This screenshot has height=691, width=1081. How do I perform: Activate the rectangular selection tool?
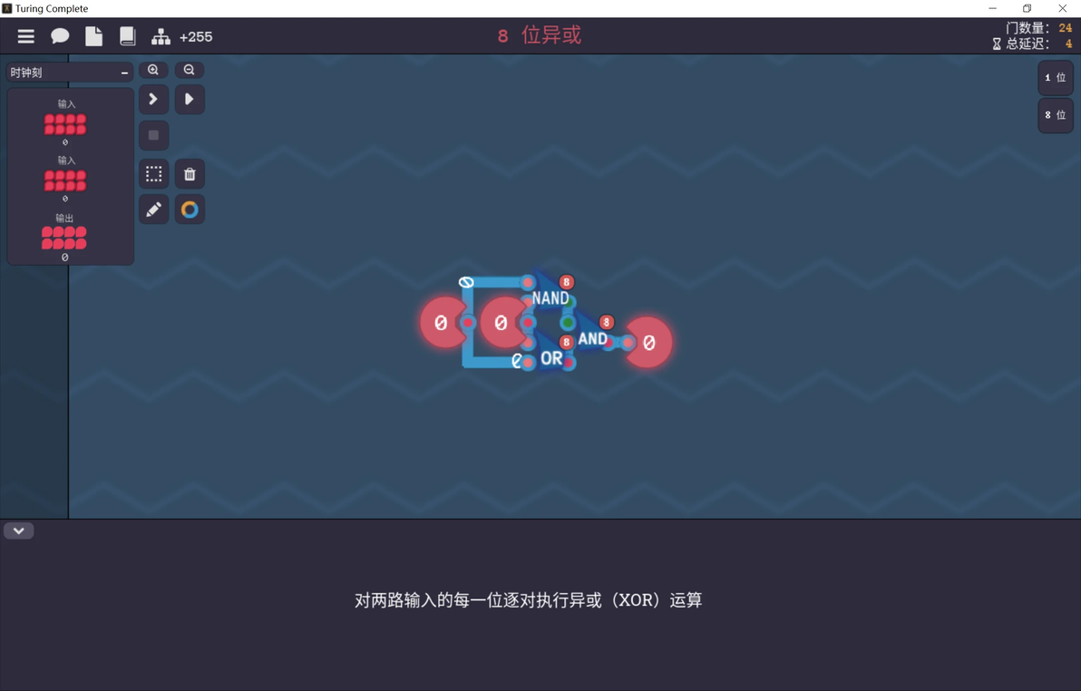click(x=154, y=174)
